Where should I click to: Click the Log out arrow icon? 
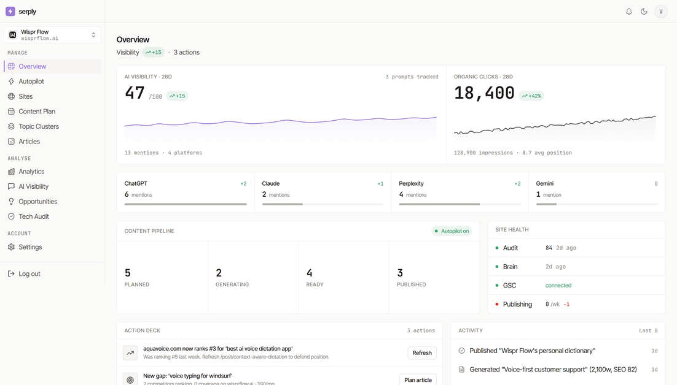pyautogui.click(x=11, y=274)
